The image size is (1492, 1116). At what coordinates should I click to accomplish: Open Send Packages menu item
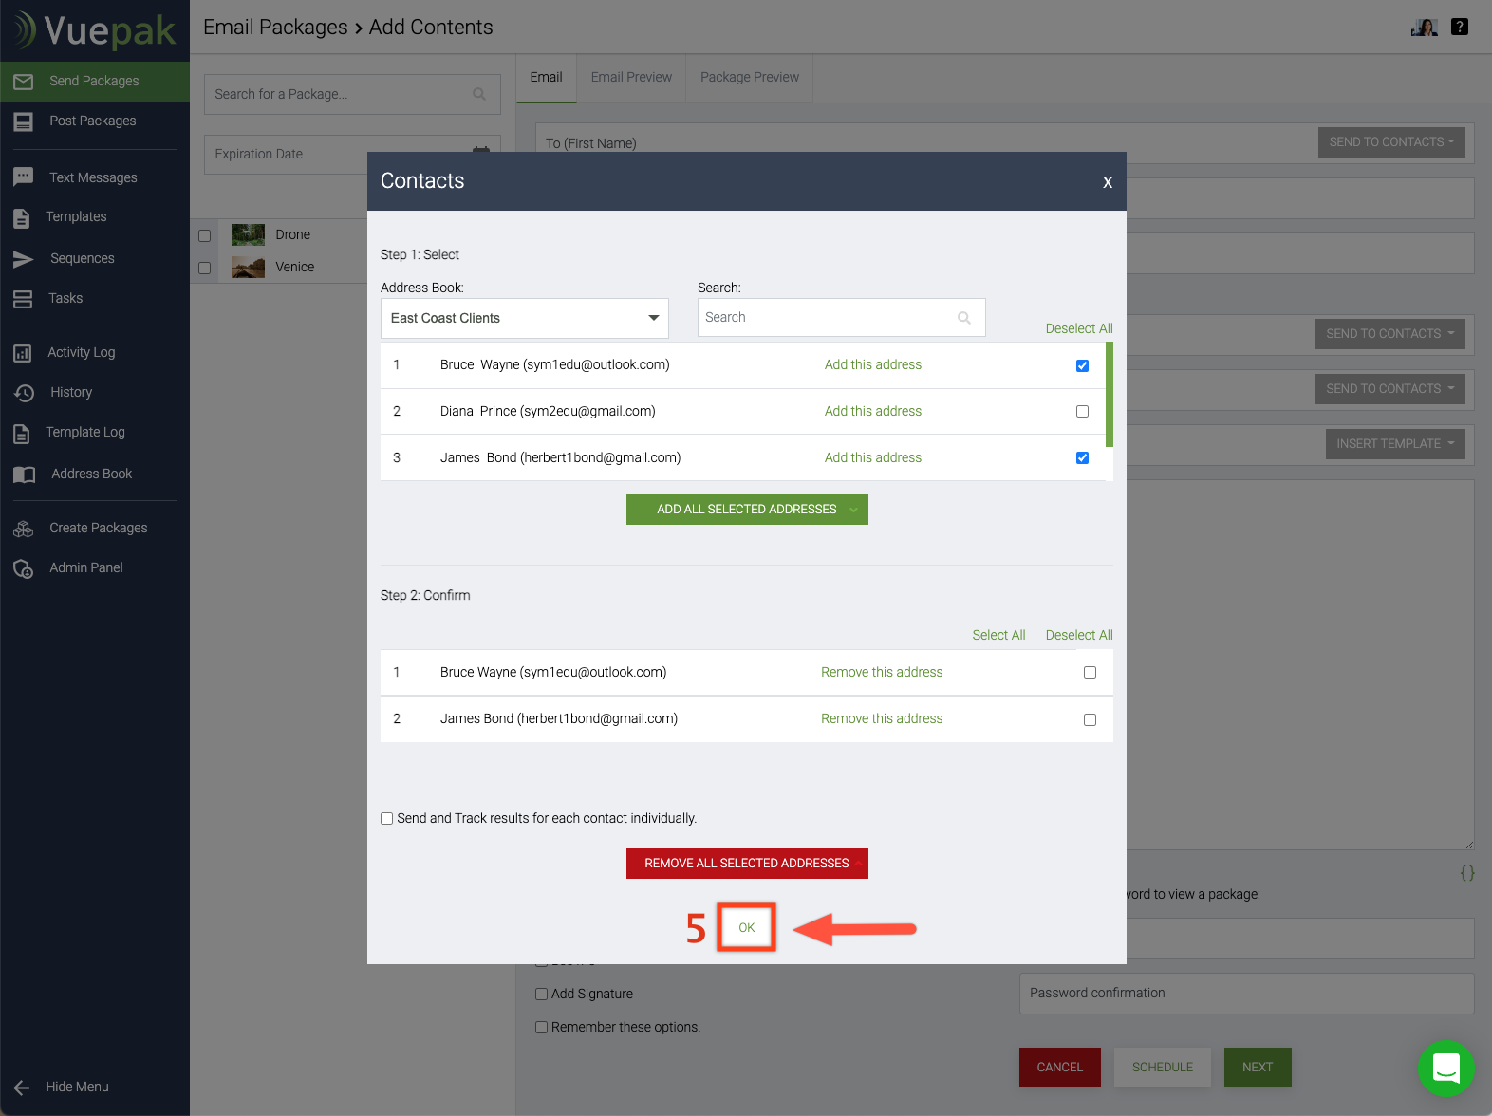click(95, 82)
